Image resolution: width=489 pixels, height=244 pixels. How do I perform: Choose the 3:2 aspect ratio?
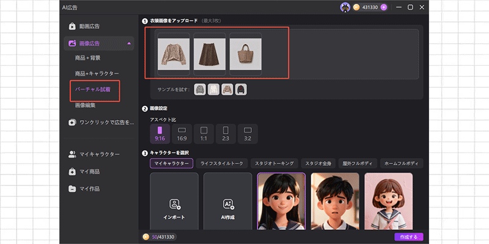coord(248,134)
